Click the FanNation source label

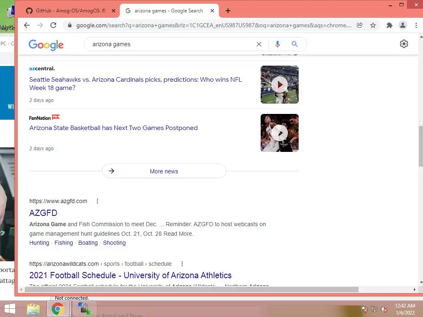click(44, 118)
